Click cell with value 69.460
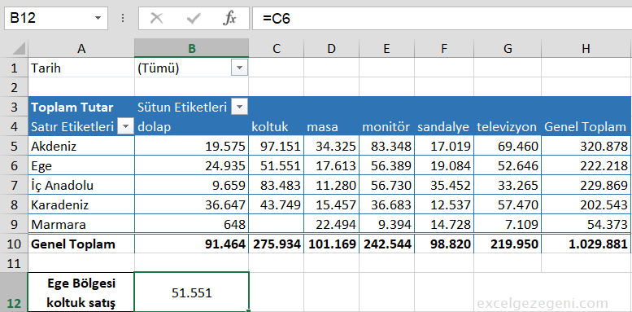Image resolution: width=632 pixels, height=312 pixels. pos(508,146)
